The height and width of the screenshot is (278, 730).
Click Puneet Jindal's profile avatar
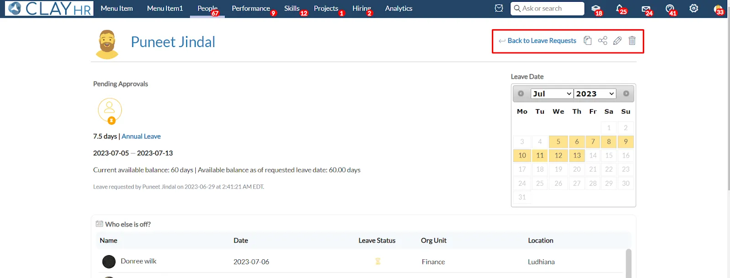[107, 44]
